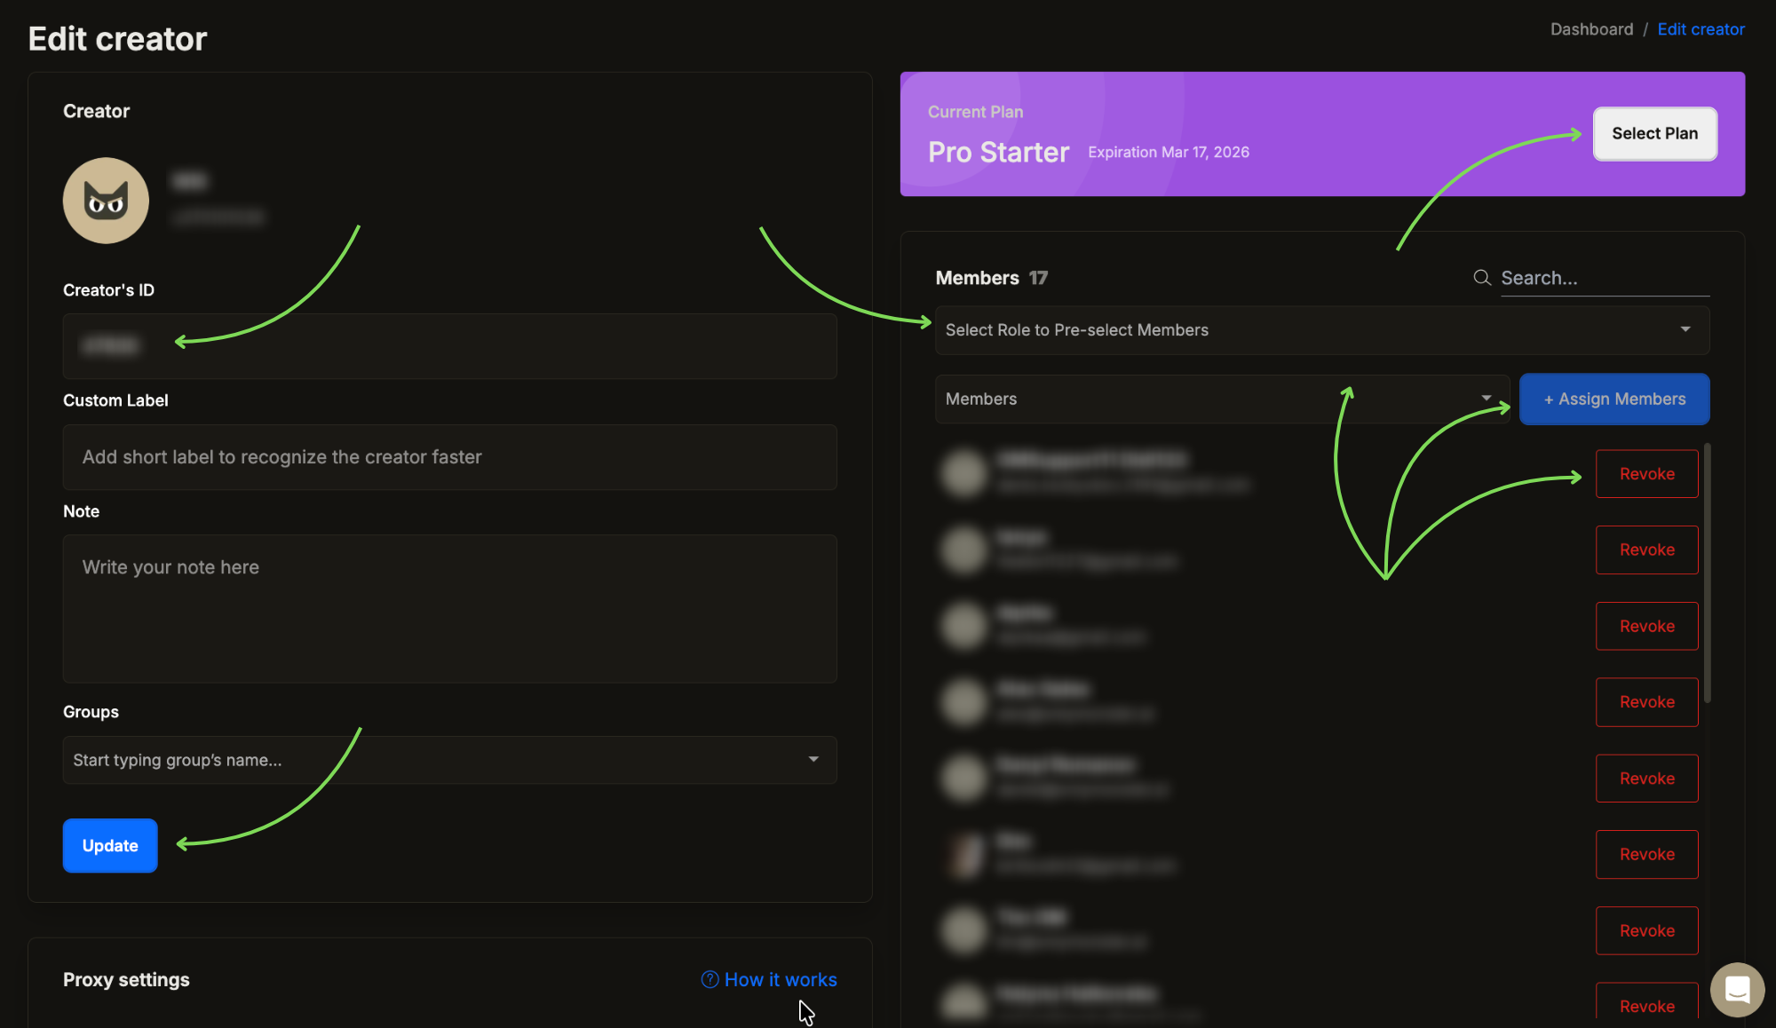
Task: Click the Assign Members button
Action: click(1613, 399)
